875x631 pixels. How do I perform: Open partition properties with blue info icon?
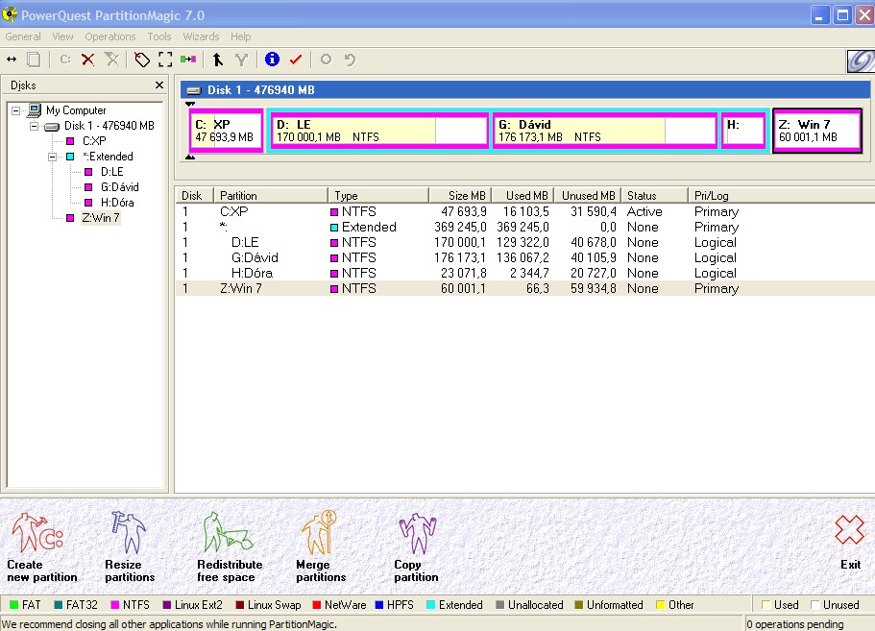click(272, 59)
